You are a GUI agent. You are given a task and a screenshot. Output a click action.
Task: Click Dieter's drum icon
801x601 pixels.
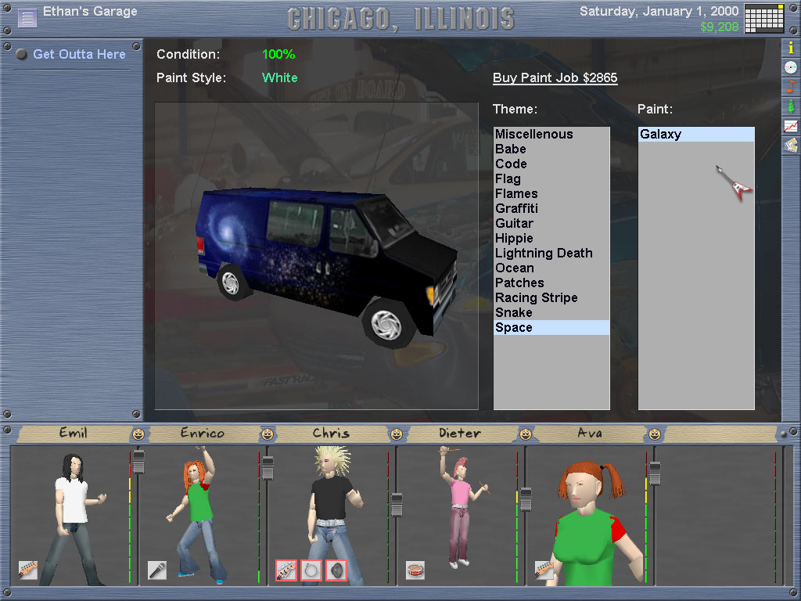(415, 570)
